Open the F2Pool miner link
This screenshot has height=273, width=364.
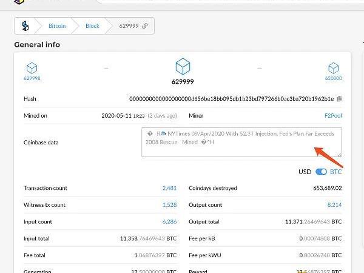coord(333,115)
